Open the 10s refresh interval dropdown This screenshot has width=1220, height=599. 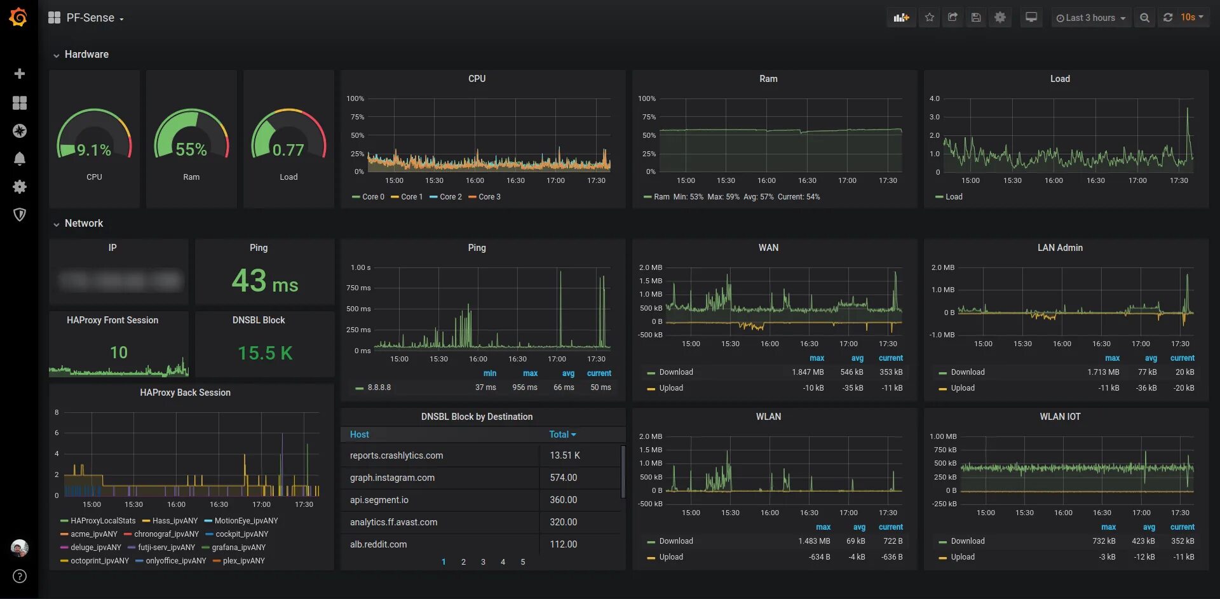tap(1192, 18)
